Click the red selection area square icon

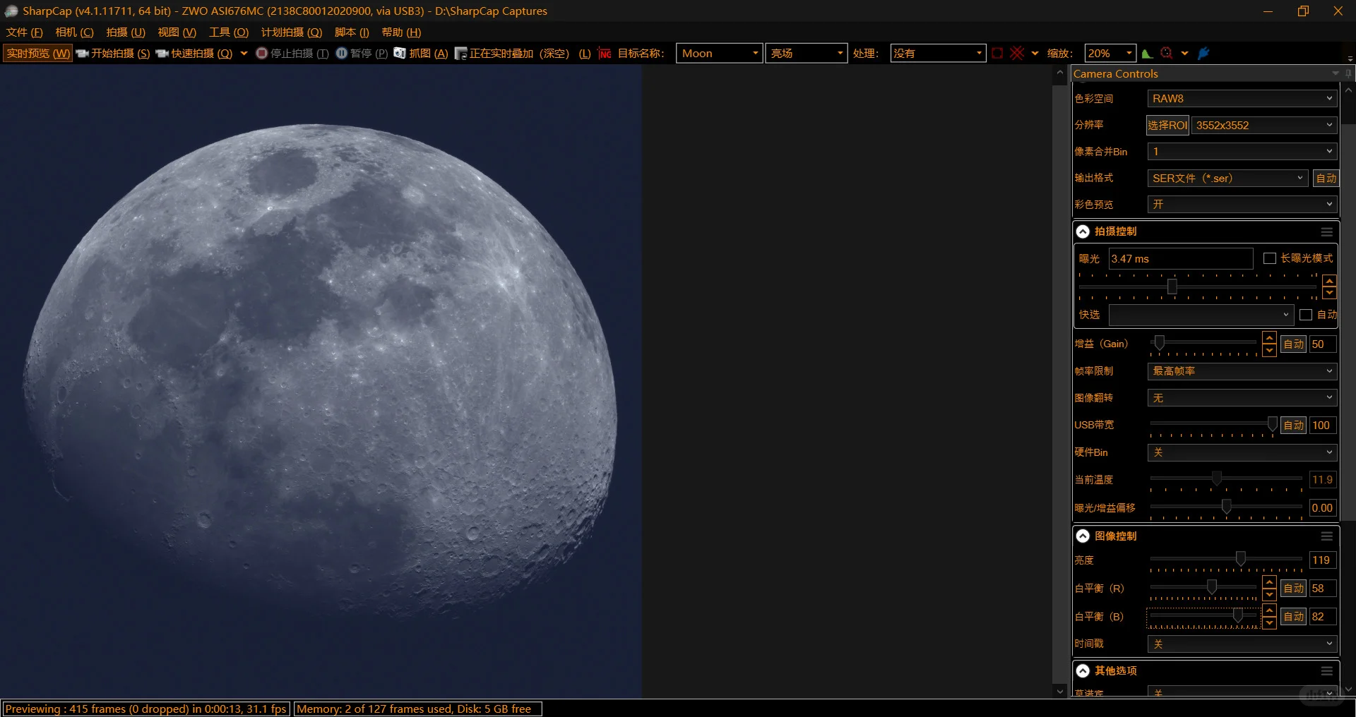pyautogui.click(x=997, y=54)
